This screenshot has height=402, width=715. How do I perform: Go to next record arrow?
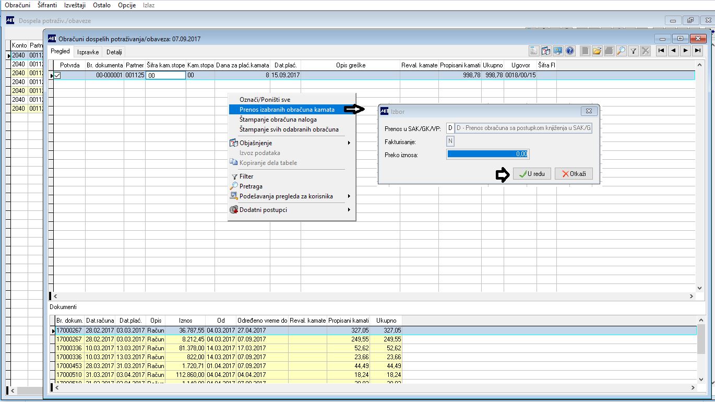(686, 51)
